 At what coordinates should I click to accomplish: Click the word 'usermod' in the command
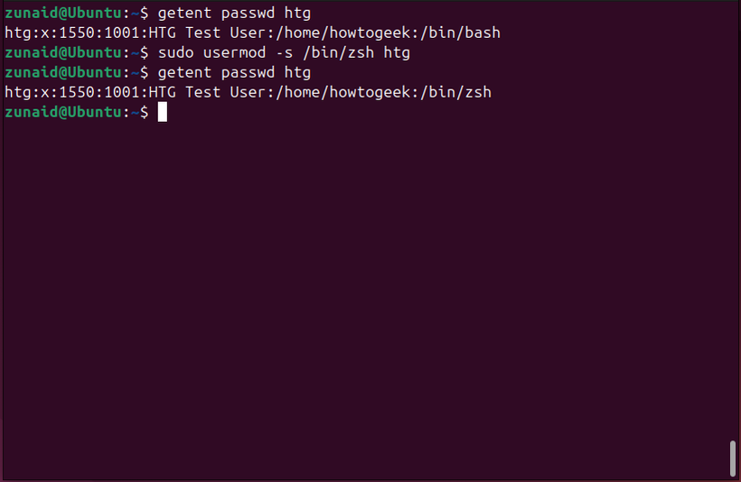tap(235, 52)
